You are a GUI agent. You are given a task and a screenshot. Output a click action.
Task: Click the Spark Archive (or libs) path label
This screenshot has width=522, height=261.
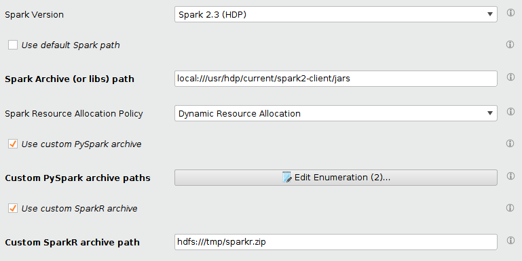point(70,79)
